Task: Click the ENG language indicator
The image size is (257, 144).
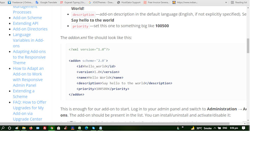Action: click(225, 128)
